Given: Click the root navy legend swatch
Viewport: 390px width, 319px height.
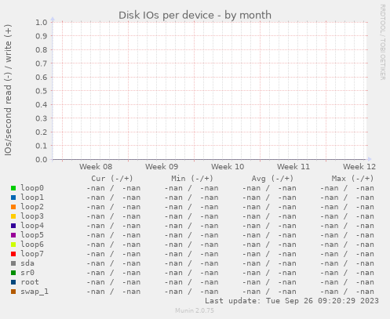Looking at the screenshot, I should point(13,282).
